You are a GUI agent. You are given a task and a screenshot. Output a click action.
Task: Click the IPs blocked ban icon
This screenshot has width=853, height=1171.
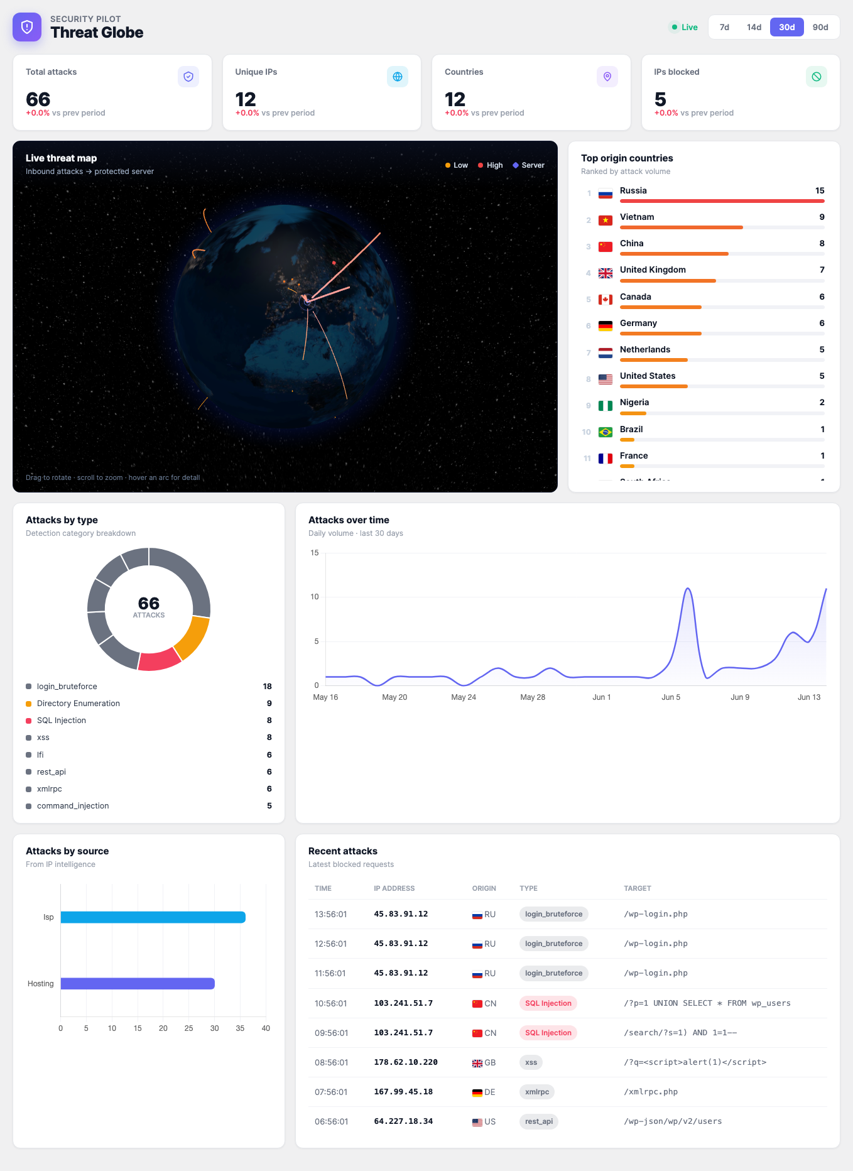click(817, 77)
